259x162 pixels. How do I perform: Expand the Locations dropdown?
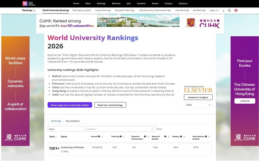(x=153, y=129)
